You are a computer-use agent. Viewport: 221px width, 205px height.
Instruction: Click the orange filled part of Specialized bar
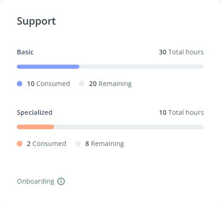pyautogui.click(x=35, y=127)
